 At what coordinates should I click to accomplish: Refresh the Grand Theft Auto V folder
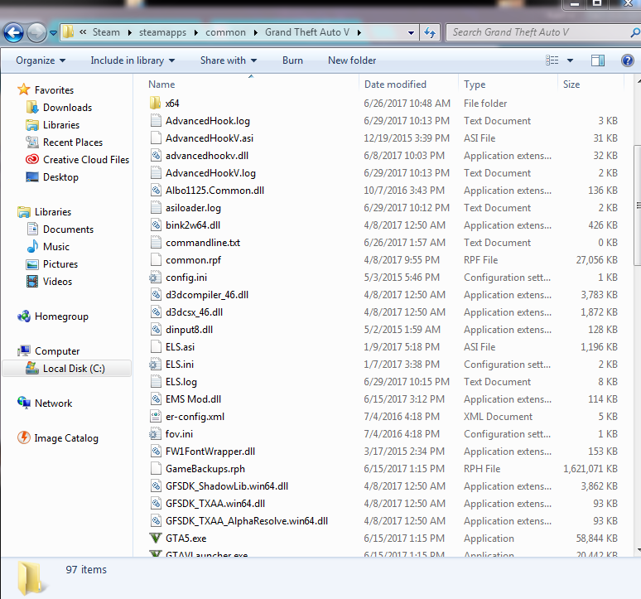coord(430,32)
